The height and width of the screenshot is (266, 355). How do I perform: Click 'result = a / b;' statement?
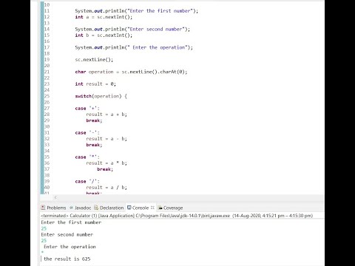106,188
